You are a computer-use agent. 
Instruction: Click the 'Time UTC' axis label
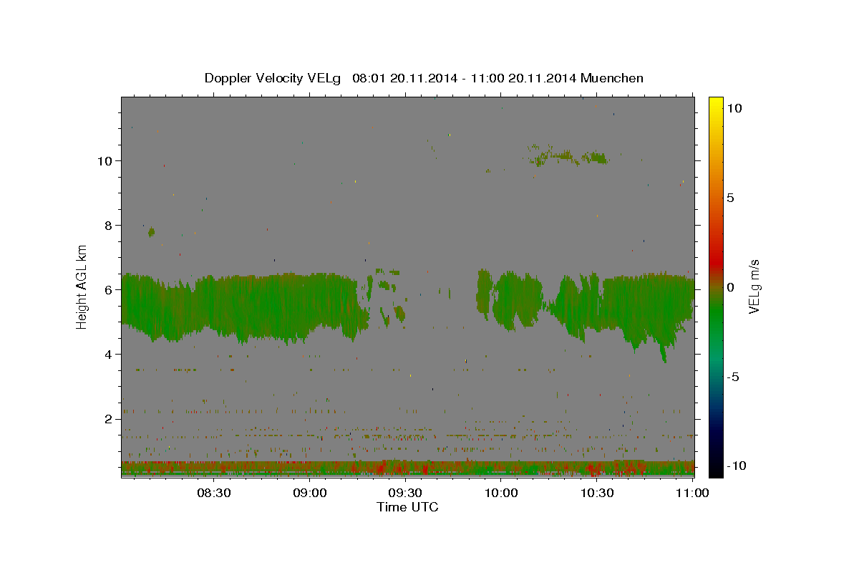[x=407, y=507]
